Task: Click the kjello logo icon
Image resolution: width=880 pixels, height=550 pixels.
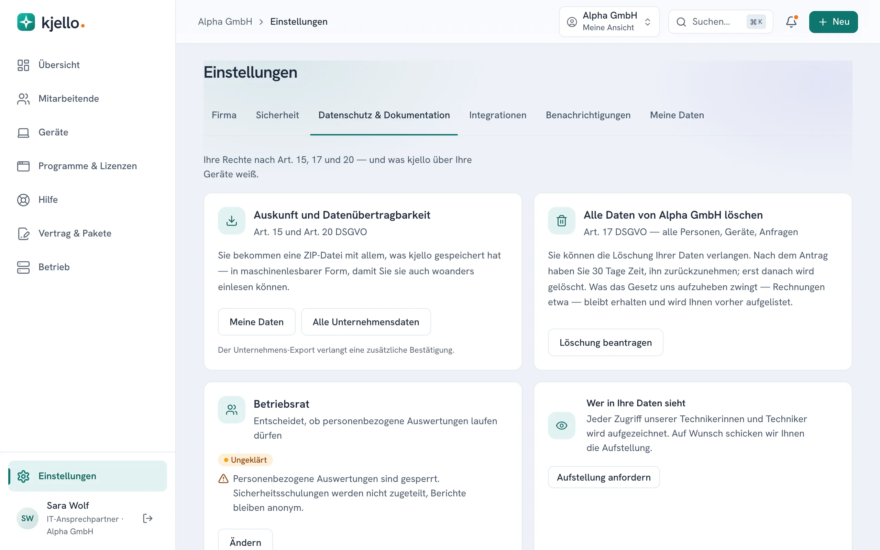Action: click(x=26, y=22)
